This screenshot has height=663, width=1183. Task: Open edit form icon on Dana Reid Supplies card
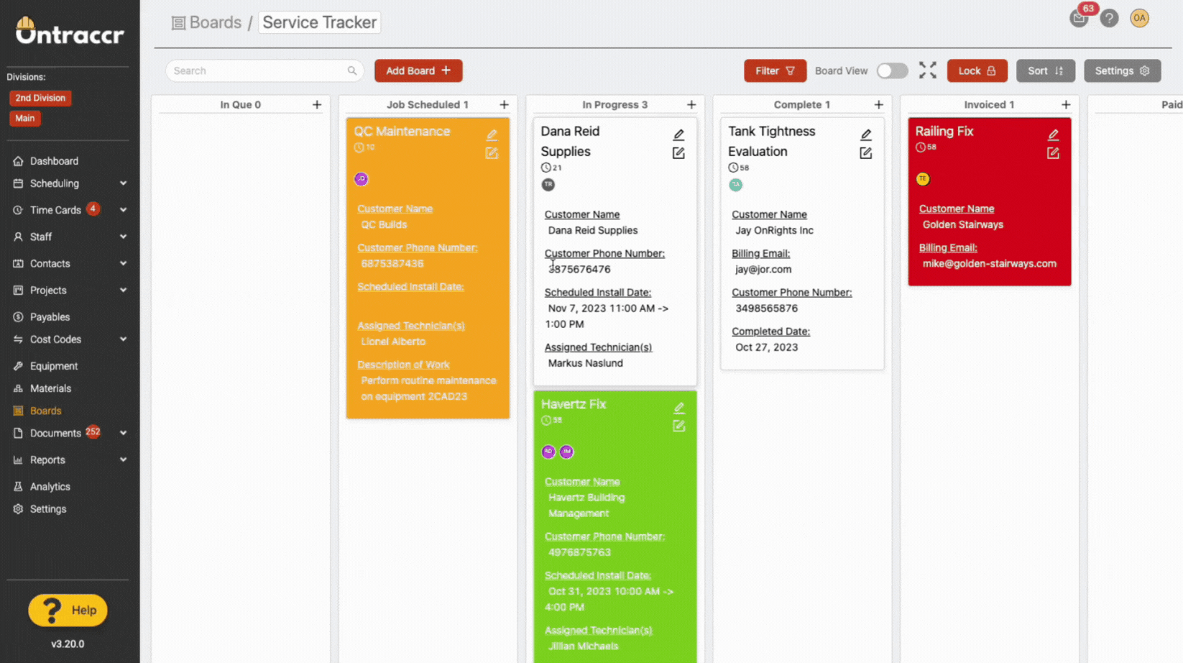click(678, 153)
